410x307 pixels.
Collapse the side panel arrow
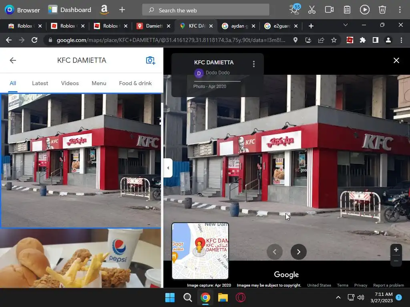tap(168, 168)
